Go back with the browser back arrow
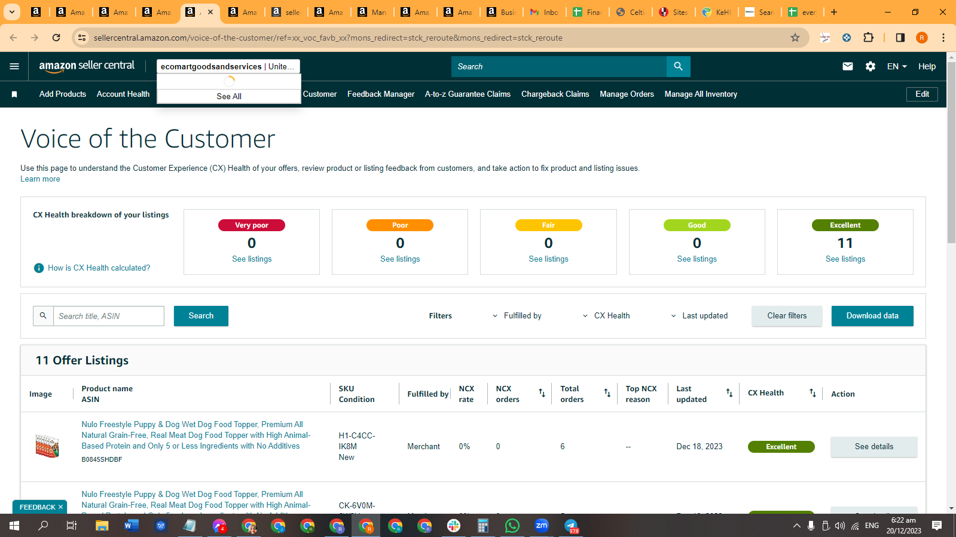Screen dimensions: 956x537 tap(13, 38)
